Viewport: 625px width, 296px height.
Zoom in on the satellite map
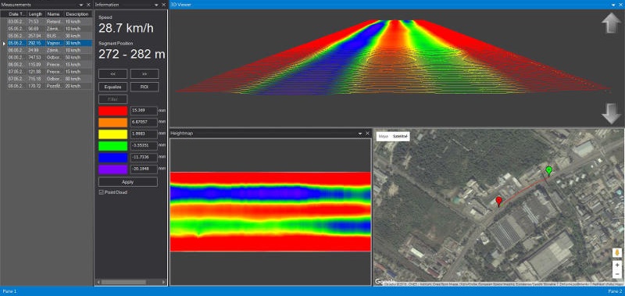617,265
